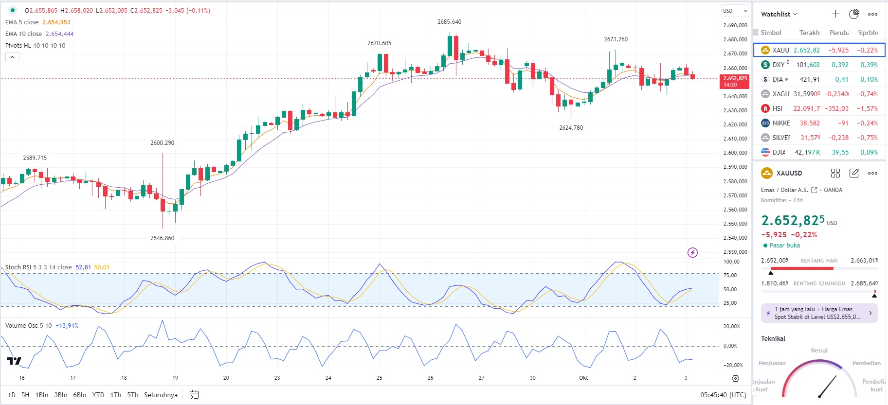The image size is (888, 405).
Task: Select Seluruhnya in the range bar
Action: pyautogui.click(x=160, y=395)
